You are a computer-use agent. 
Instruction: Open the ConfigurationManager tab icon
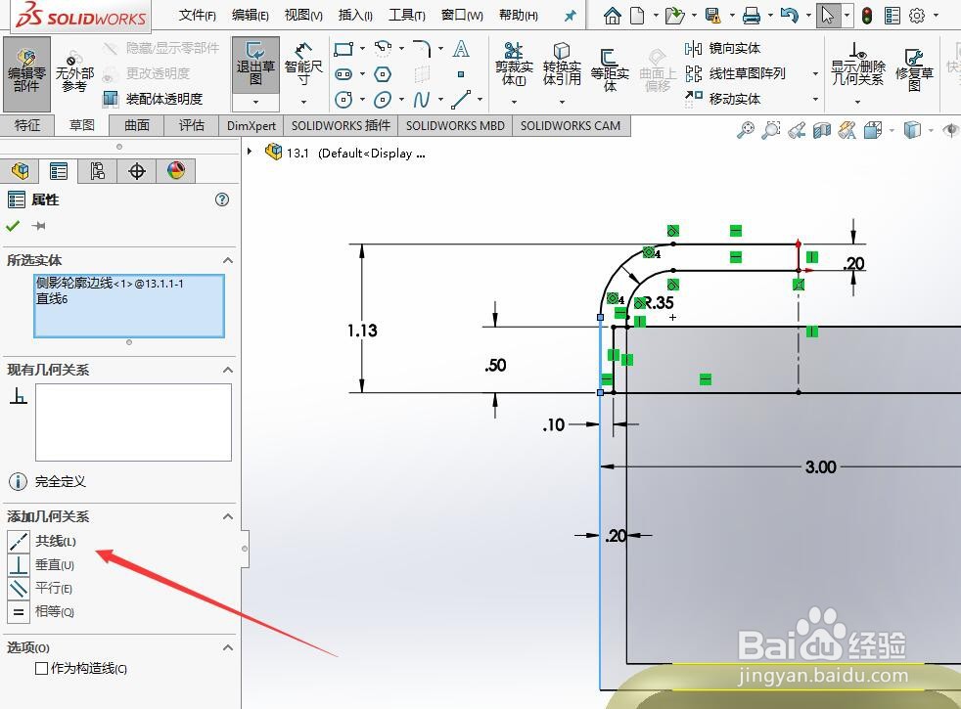(98, 171)
